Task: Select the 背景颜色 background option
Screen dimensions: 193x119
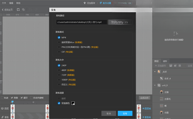Action: coord(59,103)
